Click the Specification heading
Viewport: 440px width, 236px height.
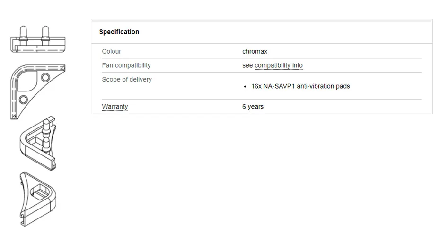[x=119, y=32]
